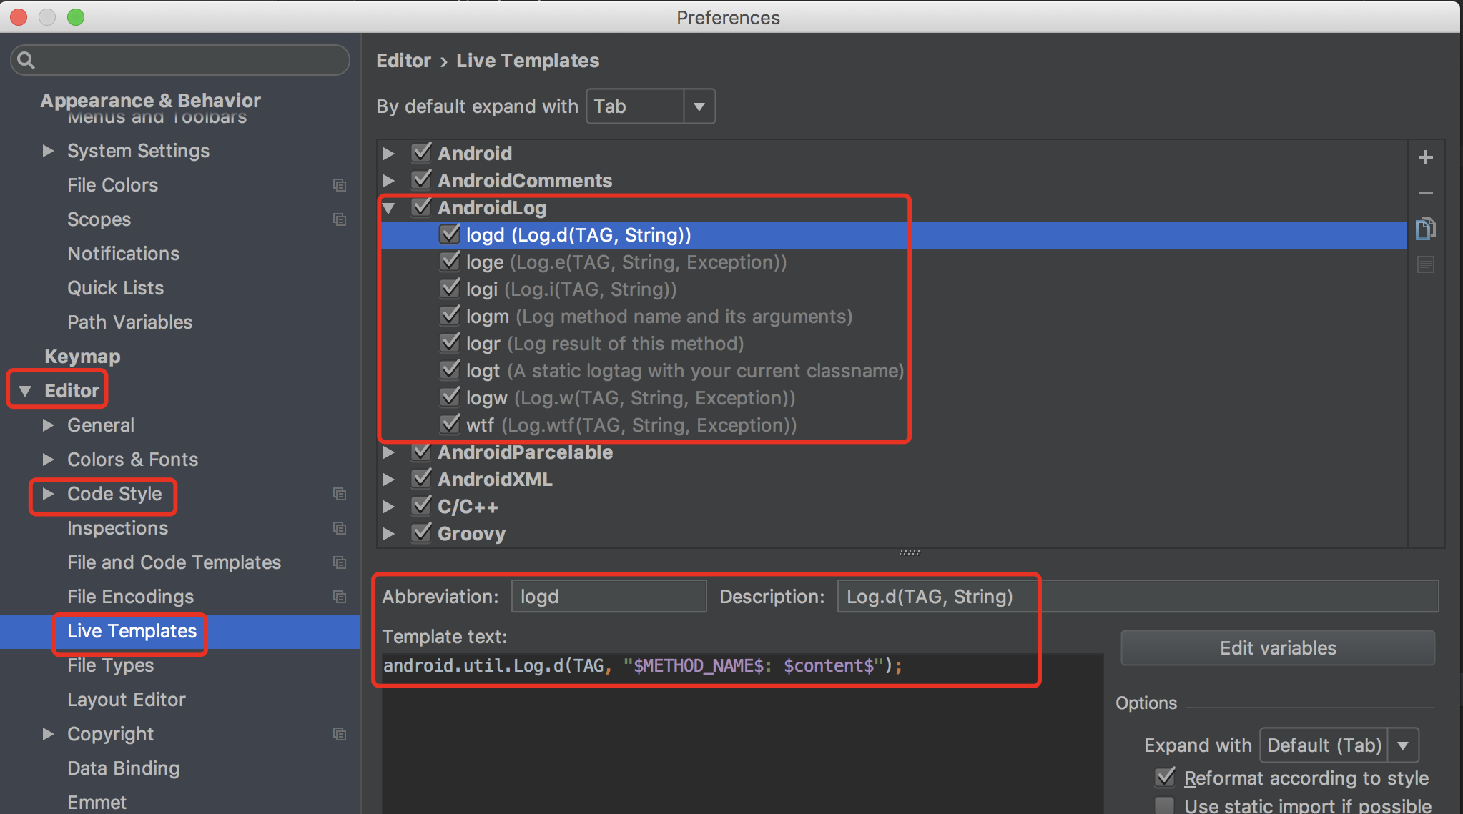Toggle the logw template checkbox

450,397
